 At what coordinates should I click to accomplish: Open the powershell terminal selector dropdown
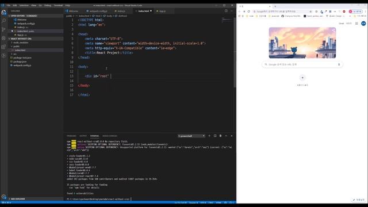(191, 136)
